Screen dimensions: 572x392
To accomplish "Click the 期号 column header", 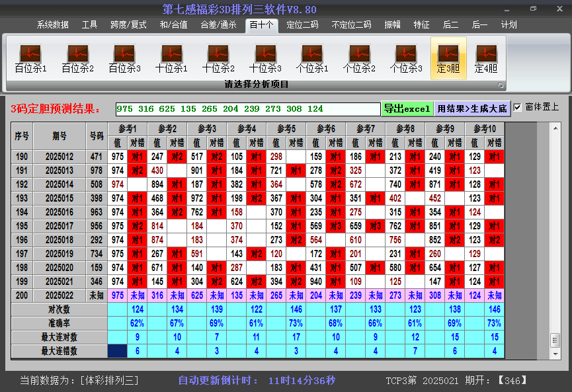I will 60,136.
